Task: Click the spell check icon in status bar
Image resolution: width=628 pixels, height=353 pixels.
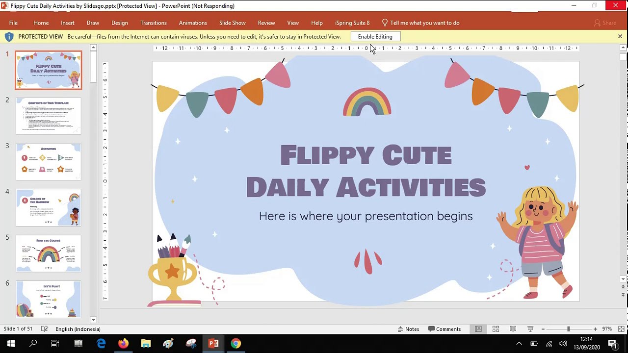Action: point(45,329)
